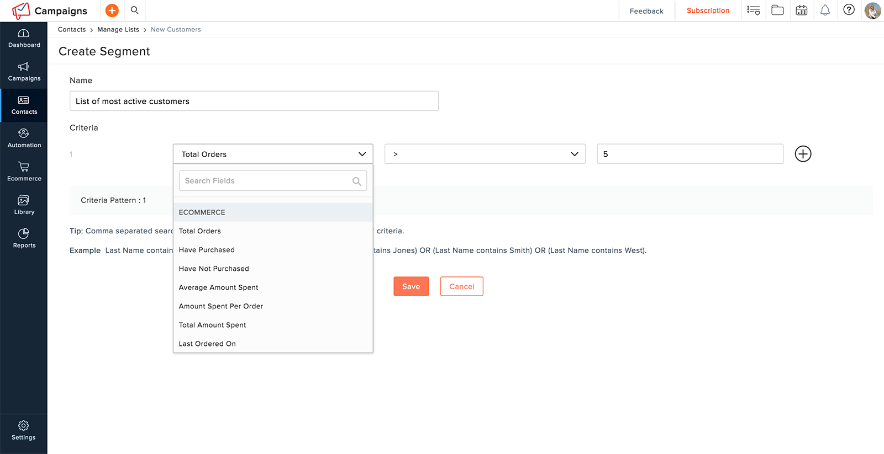This screenshot has width=884, height=454.
Task: Open the search magnifier in top bar
Action: 134,10
